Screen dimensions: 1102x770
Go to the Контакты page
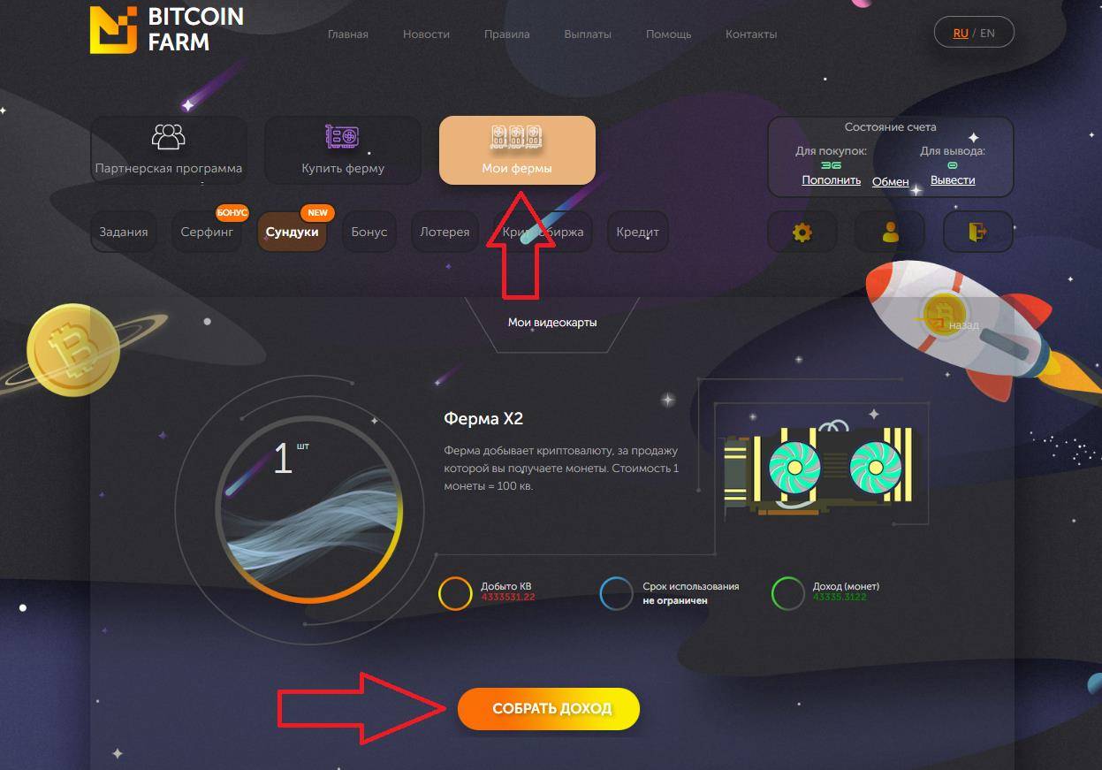pos(751,34)
